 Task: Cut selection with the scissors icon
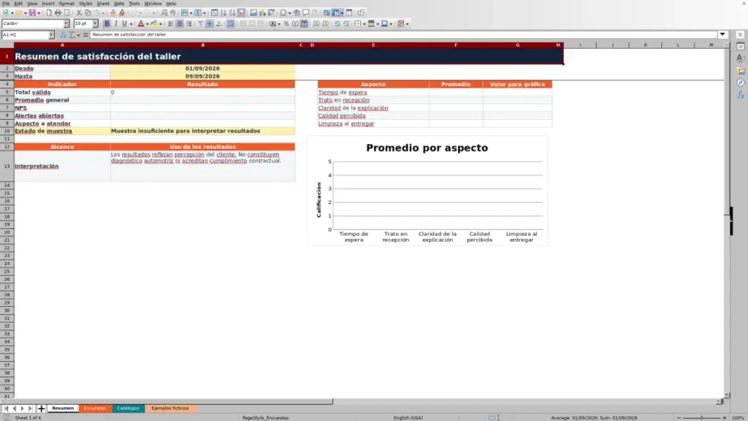tap(79, 12)
